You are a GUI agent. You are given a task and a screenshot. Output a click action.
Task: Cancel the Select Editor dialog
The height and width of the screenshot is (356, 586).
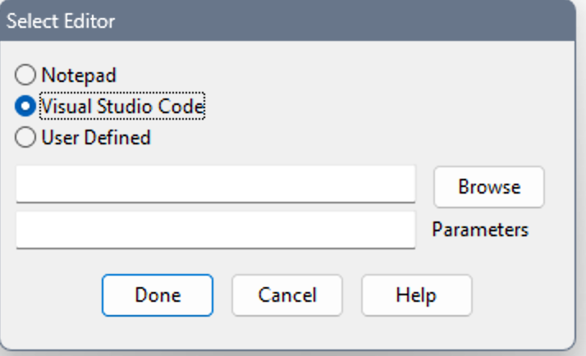pos(287,295)
